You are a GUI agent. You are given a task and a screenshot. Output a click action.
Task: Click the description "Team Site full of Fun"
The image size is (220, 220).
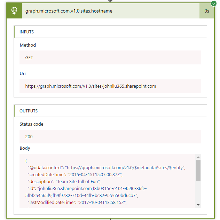(x=80, y=181)
